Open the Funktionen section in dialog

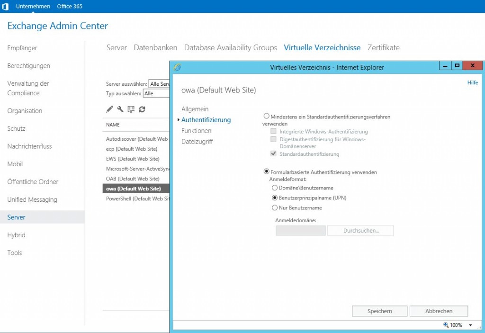click(x=196, y=131)
